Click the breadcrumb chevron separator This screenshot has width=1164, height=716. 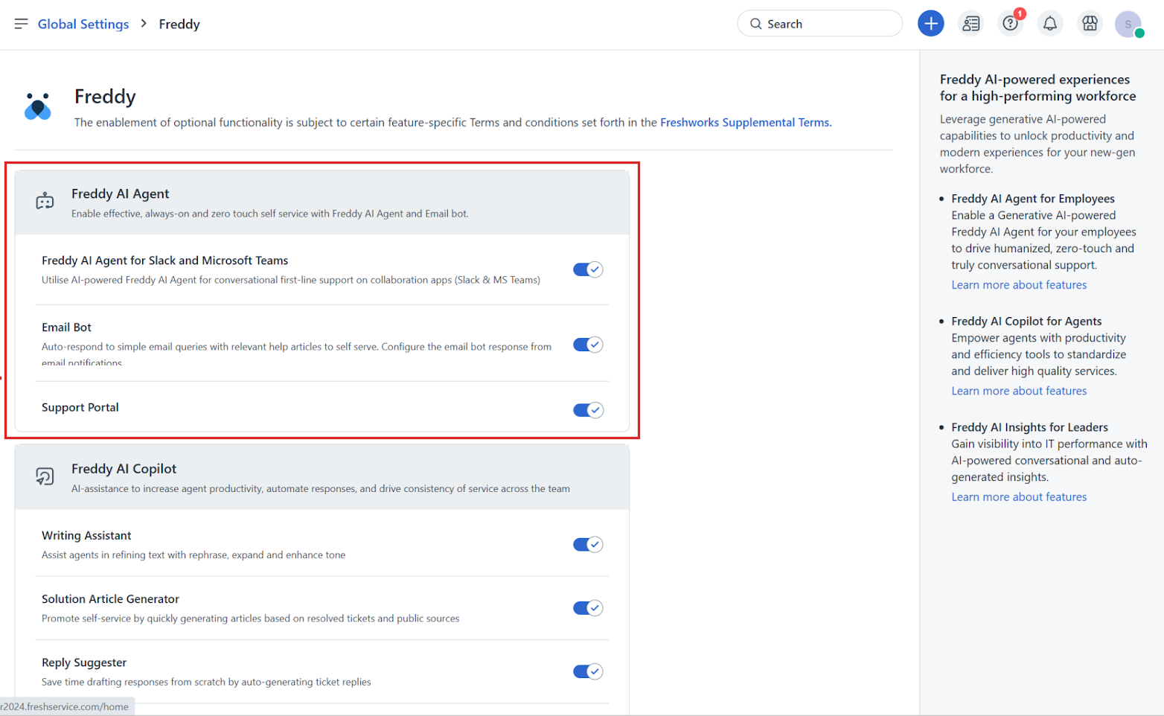144,24
